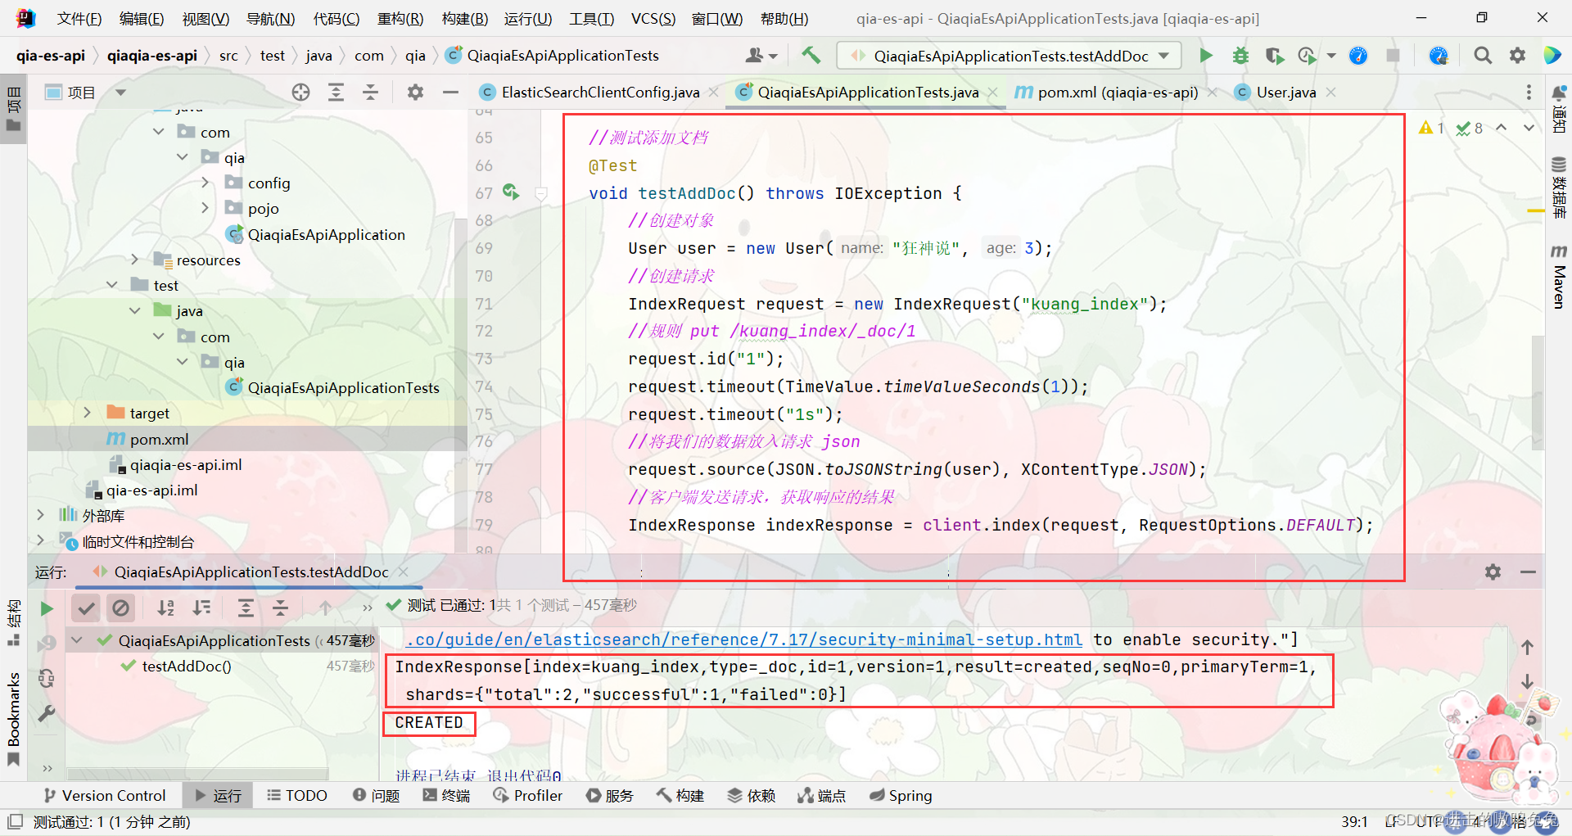Open the project view mode dropdown
Image resolution: width=1572 pixels, height=836 pixels.
point(120,93)
